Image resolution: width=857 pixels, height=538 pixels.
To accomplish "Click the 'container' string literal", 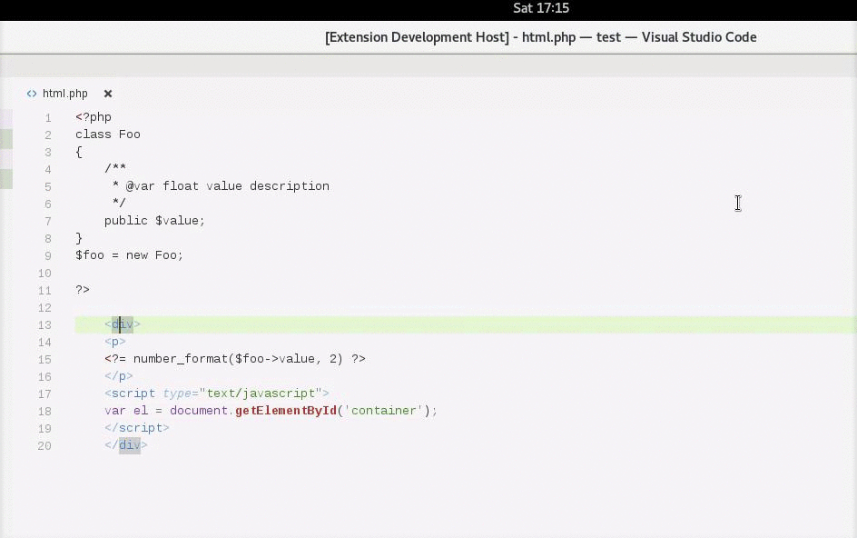I will [x=384, y=411].
